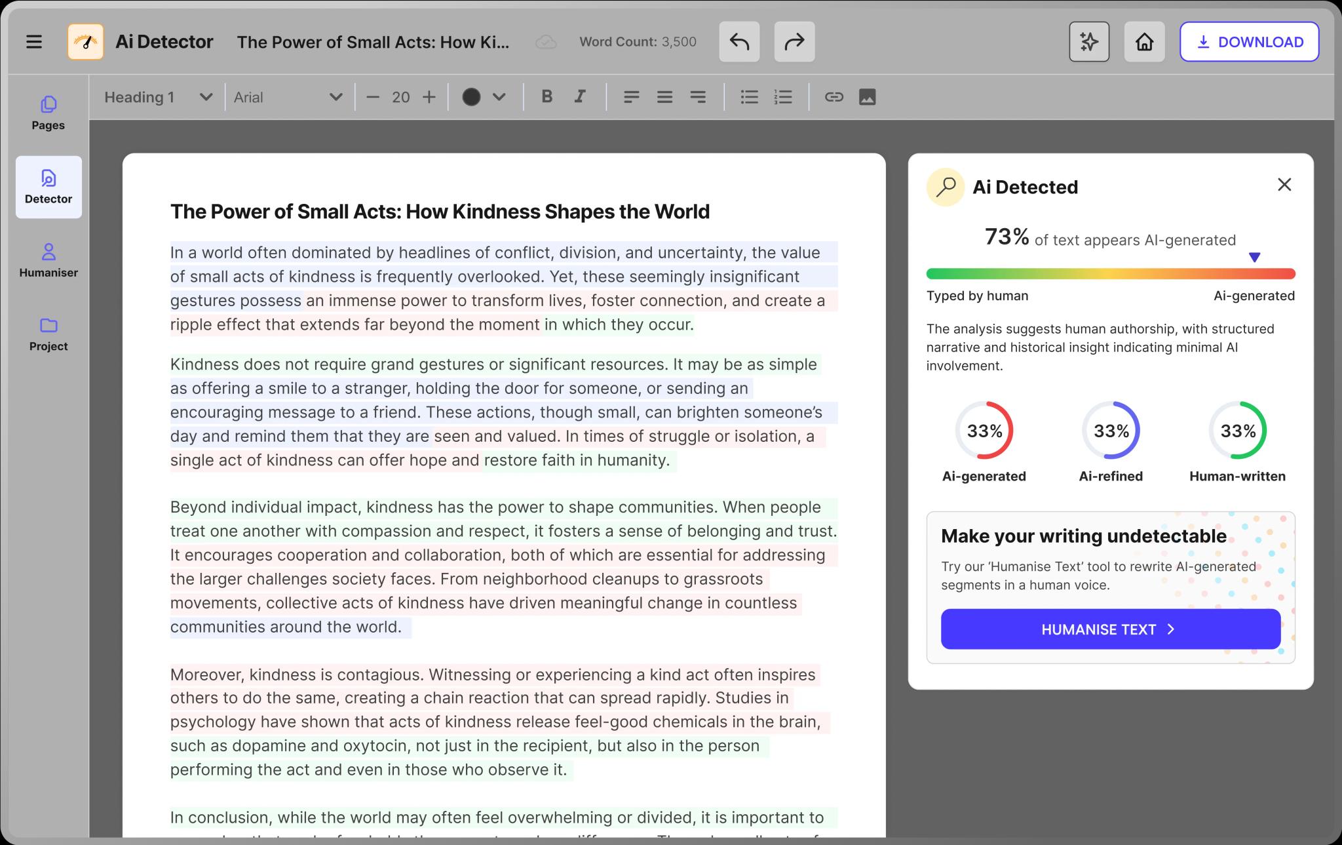Insert a hyperlink with link icon

point(834,97)
